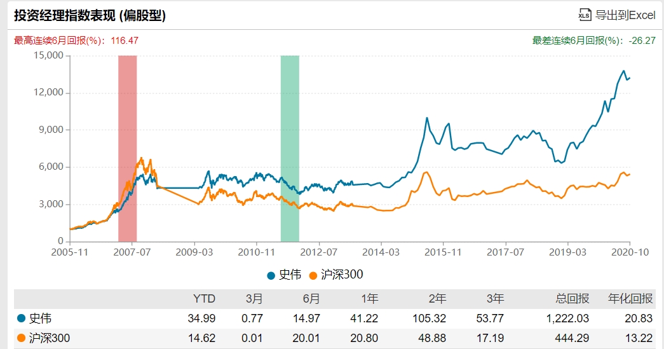Click 史伟 3-month value 0.77
The image size is (664, 349).
[252, 318]
